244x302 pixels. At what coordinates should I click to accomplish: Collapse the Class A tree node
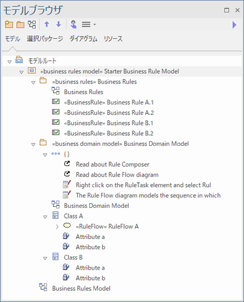tap(45, 217)
